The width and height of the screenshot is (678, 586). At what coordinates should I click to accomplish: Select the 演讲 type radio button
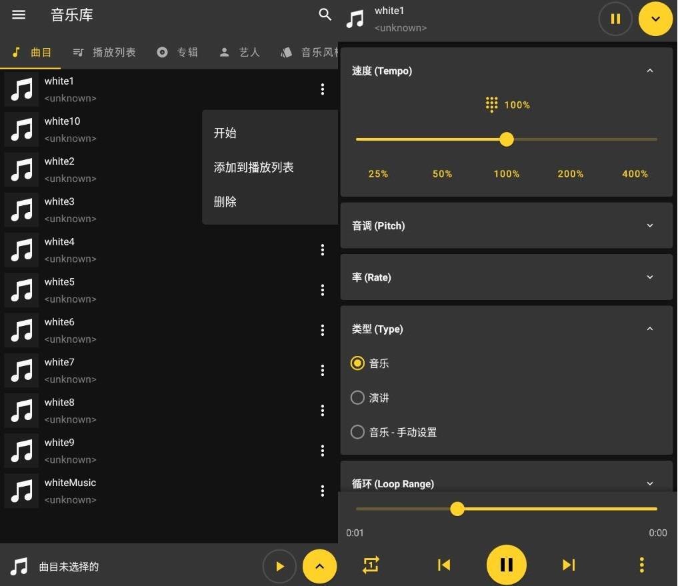click(x=358, y=398)
